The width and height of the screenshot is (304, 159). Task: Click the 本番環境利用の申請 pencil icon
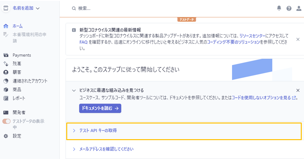(6, 35)
